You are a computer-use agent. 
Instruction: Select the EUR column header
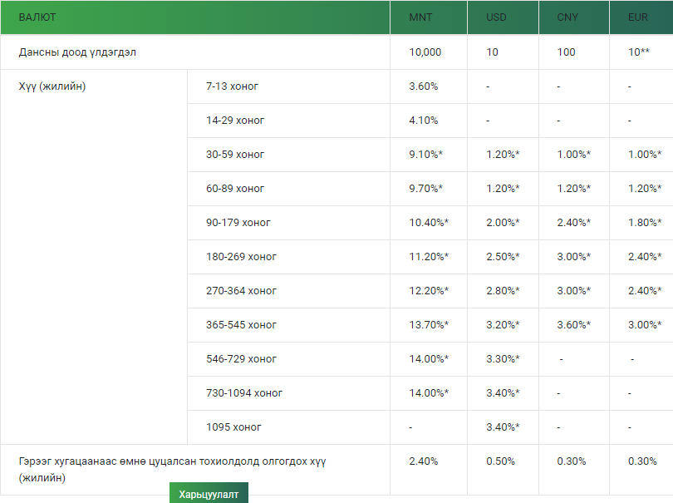click(641, 17)
